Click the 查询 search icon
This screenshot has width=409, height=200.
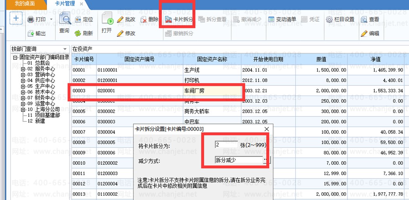coord(65,19)
